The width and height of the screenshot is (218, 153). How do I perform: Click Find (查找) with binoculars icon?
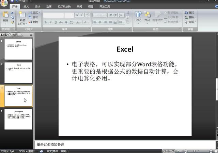(x=189, y=13)
